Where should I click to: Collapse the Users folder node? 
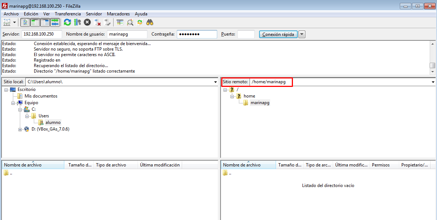coord(27,116)
